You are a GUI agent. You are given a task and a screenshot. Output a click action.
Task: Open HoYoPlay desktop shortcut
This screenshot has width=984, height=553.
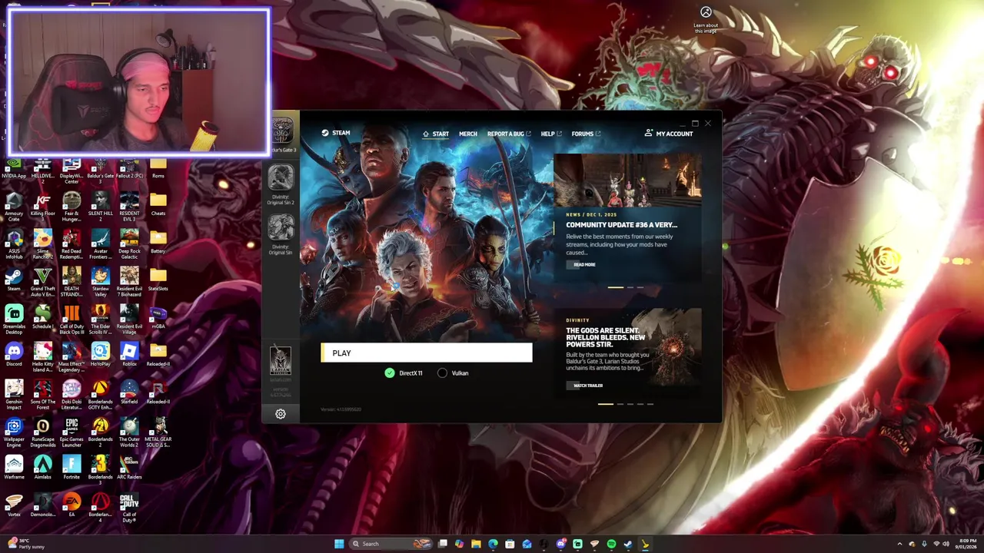(100, 355)
